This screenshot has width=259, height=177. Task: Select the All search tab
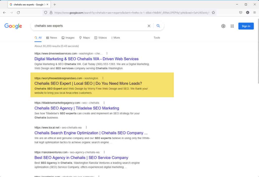38,38
